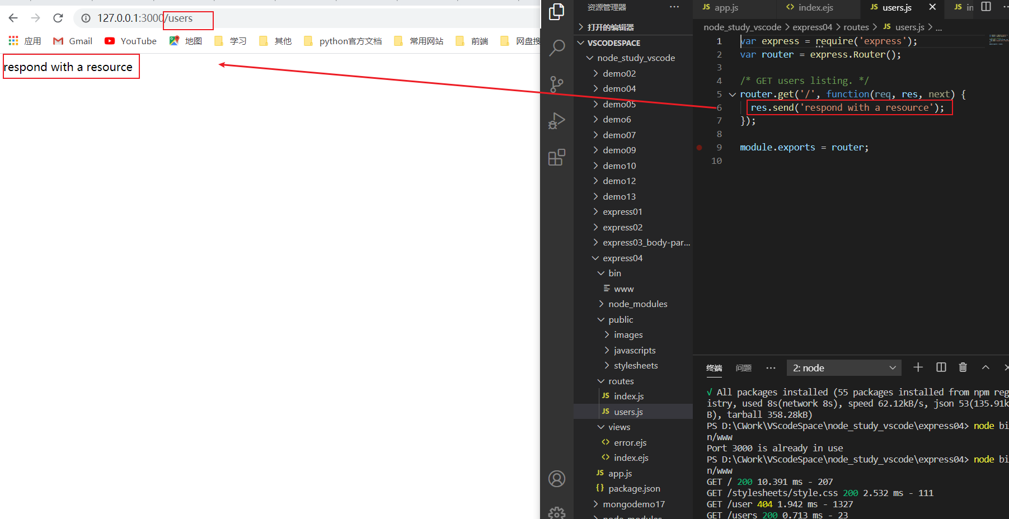The height and width of the screenshot is (519, 1009).
Task: Click express04 in the breadcrumb
Action: [812, 27]
